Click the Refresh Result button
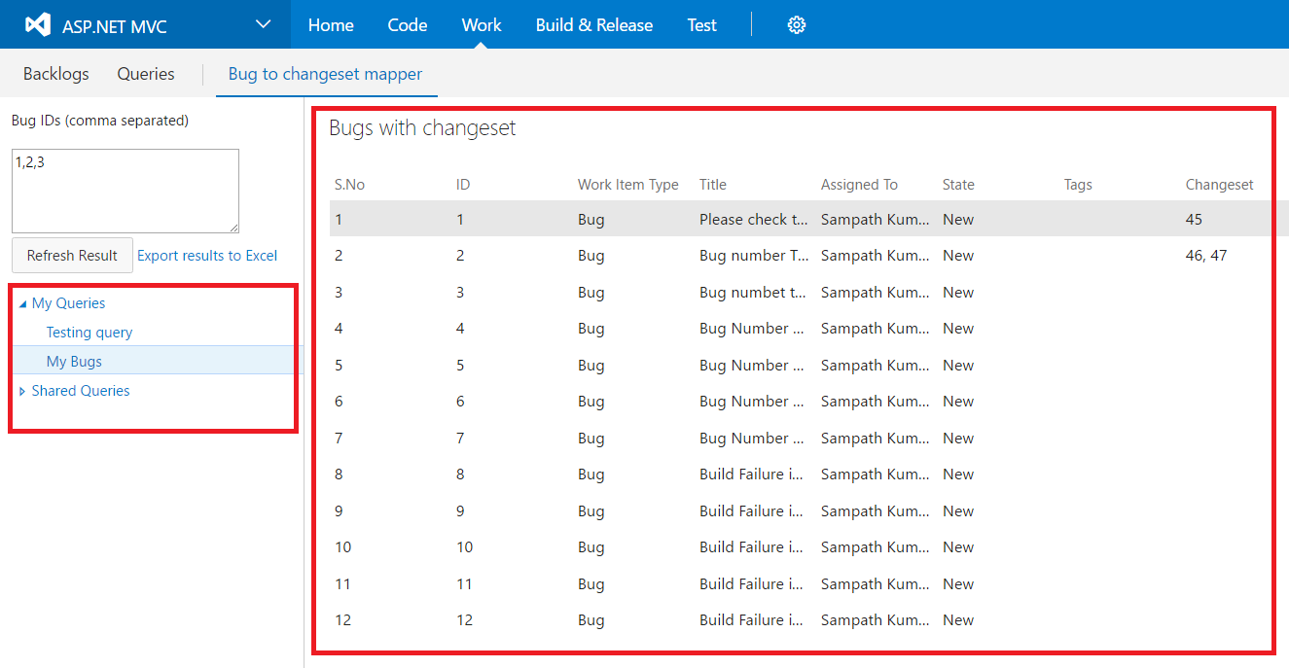 (x=72, y=255)
